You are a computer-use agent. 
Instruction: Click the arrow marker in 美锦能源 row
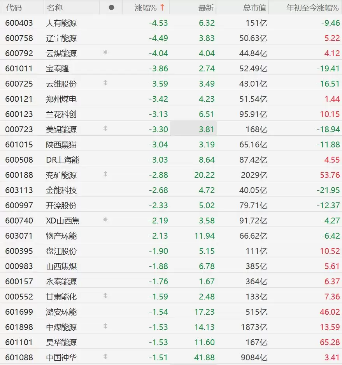[x=105, y=128]
